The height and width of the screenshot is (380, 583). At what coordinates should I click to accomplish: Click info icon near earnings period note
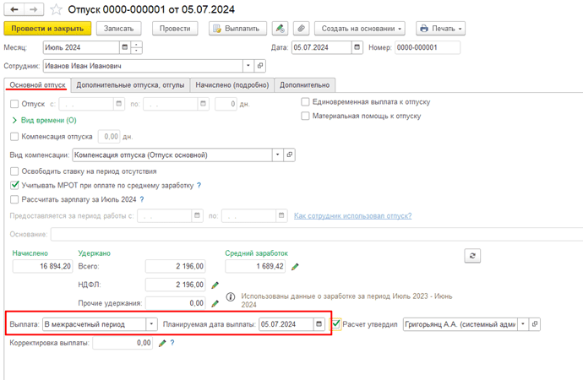click(231, 296)
